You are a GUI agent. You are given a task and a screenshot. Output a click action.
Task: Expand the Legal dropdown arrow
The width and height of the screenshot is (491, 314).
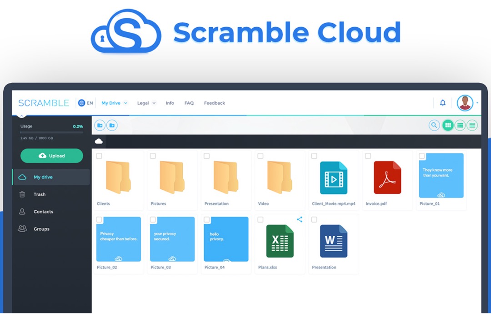[x=154, y=103]
